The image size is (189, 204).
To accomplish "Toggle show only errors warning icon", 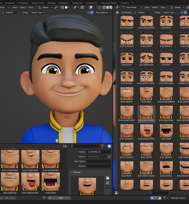I will (x=160, y=198).
